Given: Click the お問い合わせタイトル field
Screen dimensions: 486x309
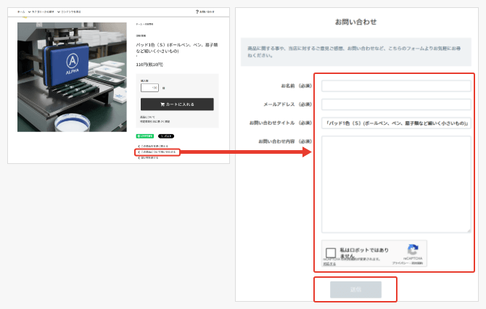Looking at the screenshot, I should (396, 123).
